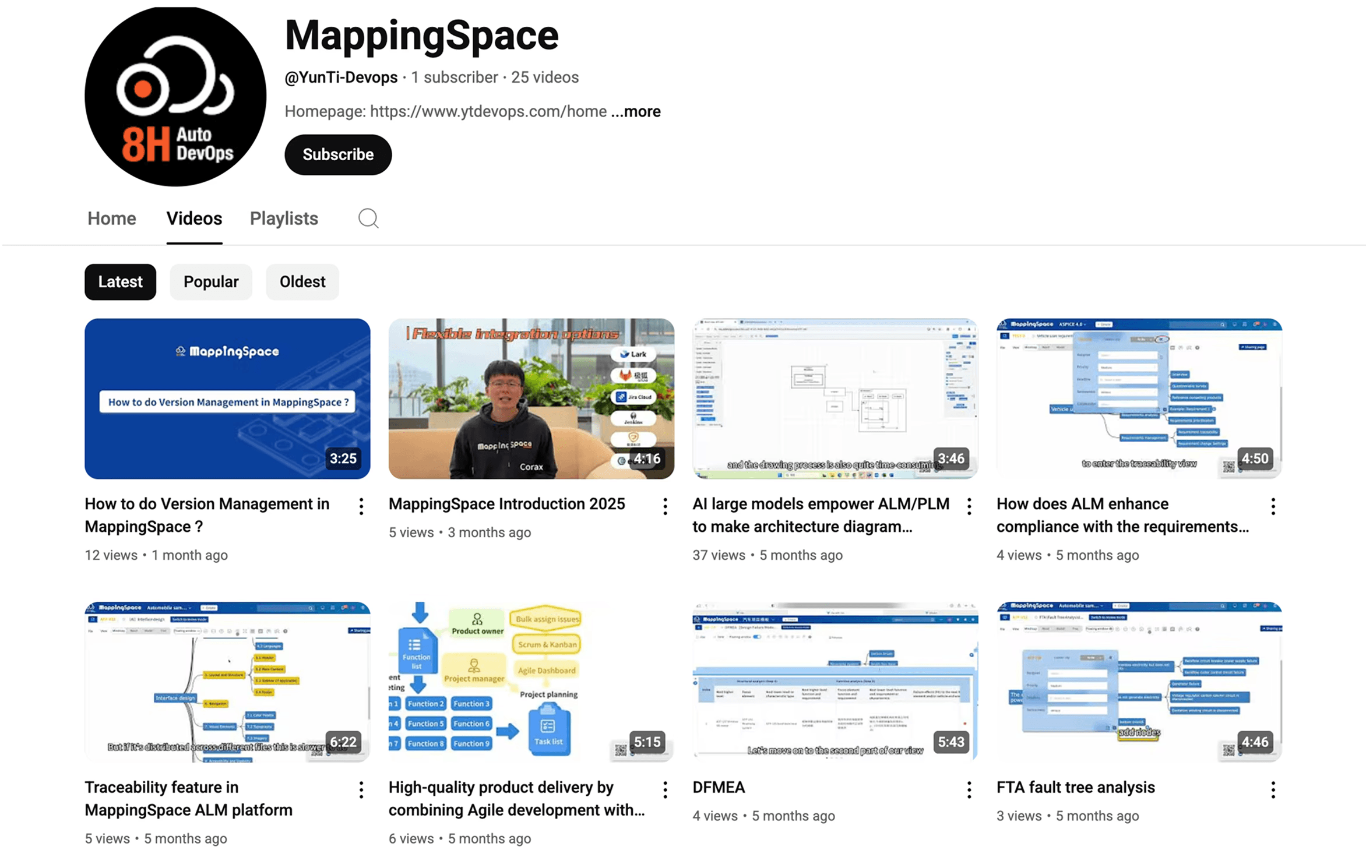Viewport: 1366px width, 850px height.
Task: Subscribe to the MappingSpace channel
Action: [x=338, y=154]
